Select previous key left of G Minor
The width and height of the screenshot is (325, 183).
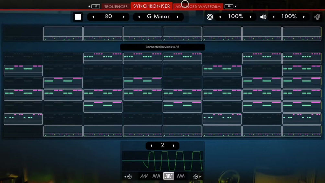[139, 17]
